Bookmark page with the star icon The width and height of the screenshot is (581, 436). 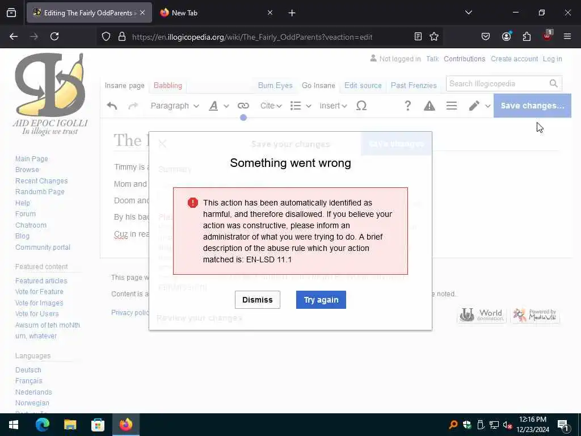(x=434, y=36)
